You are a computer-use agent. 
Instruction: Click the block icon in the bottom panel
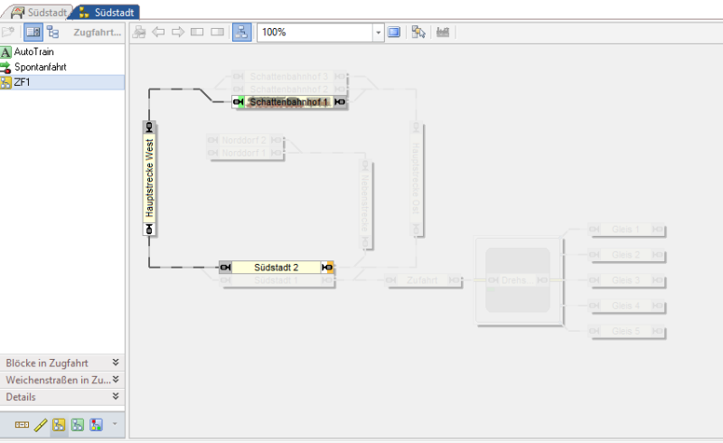coord(23,424)
